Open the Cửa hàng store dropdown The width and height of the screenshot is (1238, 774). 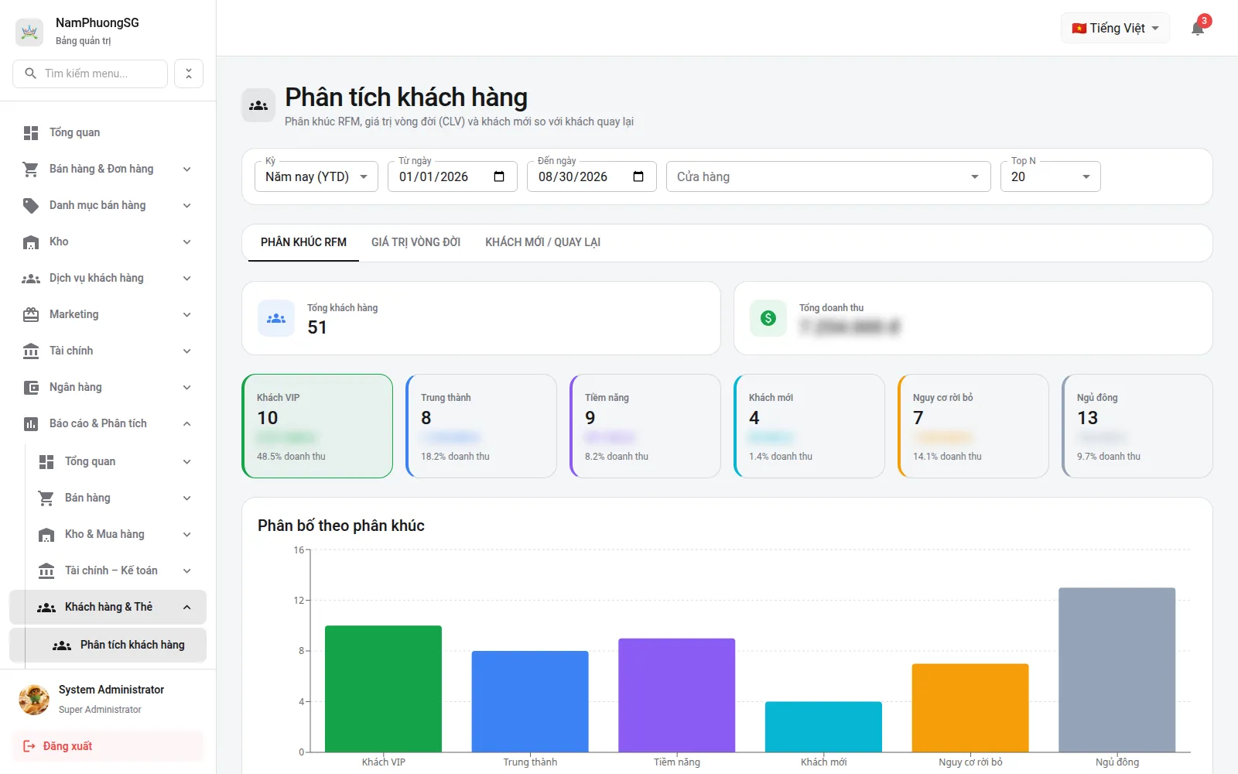click(829, 176)
